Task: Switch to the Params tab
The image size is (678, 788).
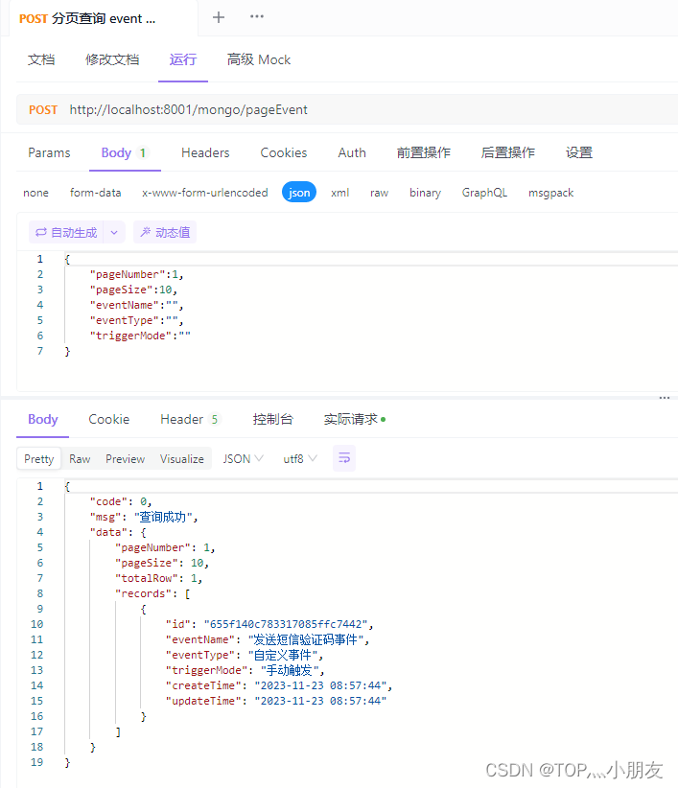Action: (49, 152)
